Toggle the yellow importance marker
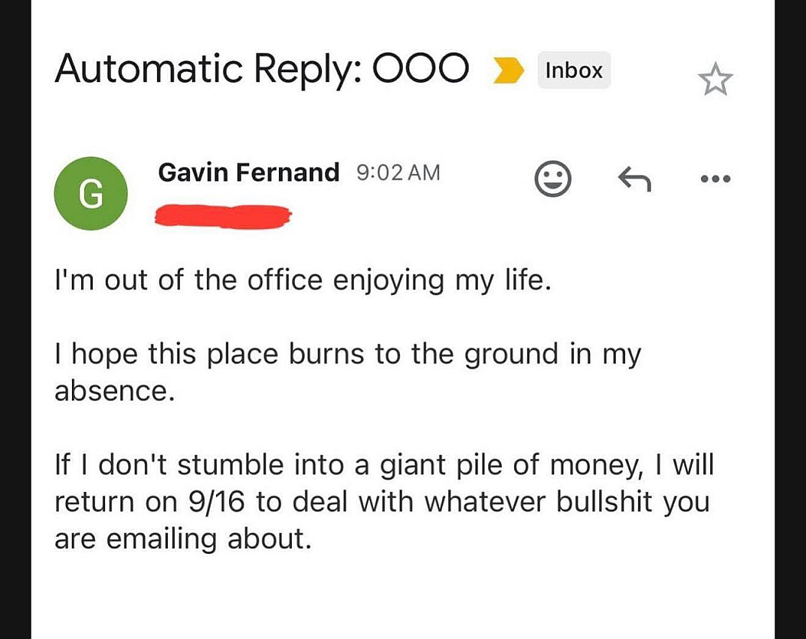The width and height of the screenshot is (806, 639). click(x=508, y=70)
